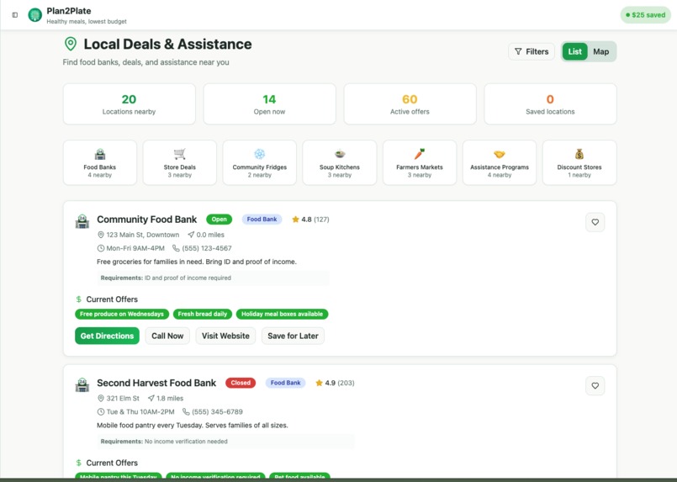Click the Tue & Thu 10AM-2PM clock icon
This screenshot has height=482, width=677.
(101, 411)
